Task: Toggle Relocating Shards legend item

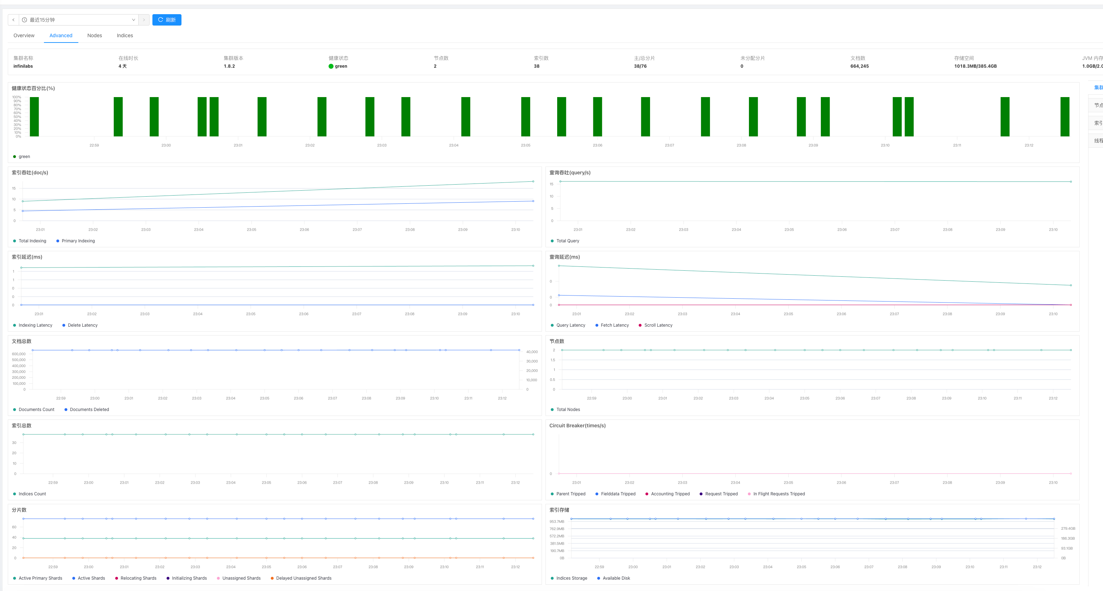Action: 138,578
